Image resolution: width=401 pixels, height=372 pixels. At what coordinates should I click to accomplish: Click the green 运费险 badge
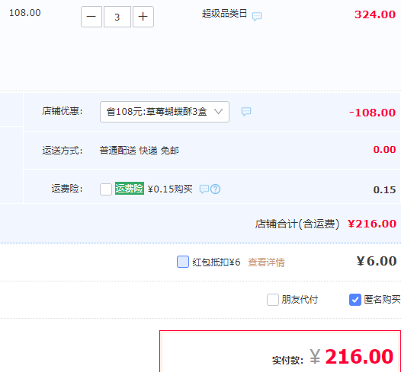coord(130,189)
